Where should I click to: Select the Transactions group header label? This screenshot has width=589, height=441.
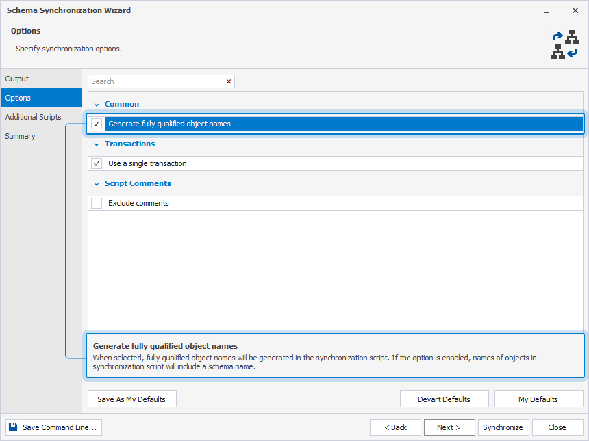[x=129, y=144]
